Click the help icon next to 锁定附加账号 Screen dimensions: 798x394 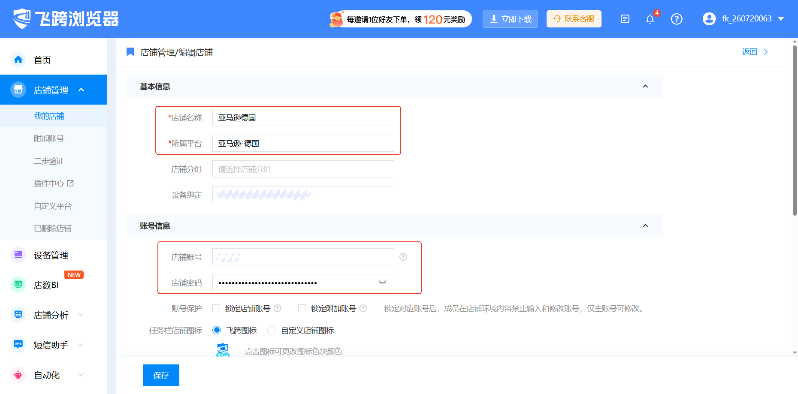pos(363,308)
